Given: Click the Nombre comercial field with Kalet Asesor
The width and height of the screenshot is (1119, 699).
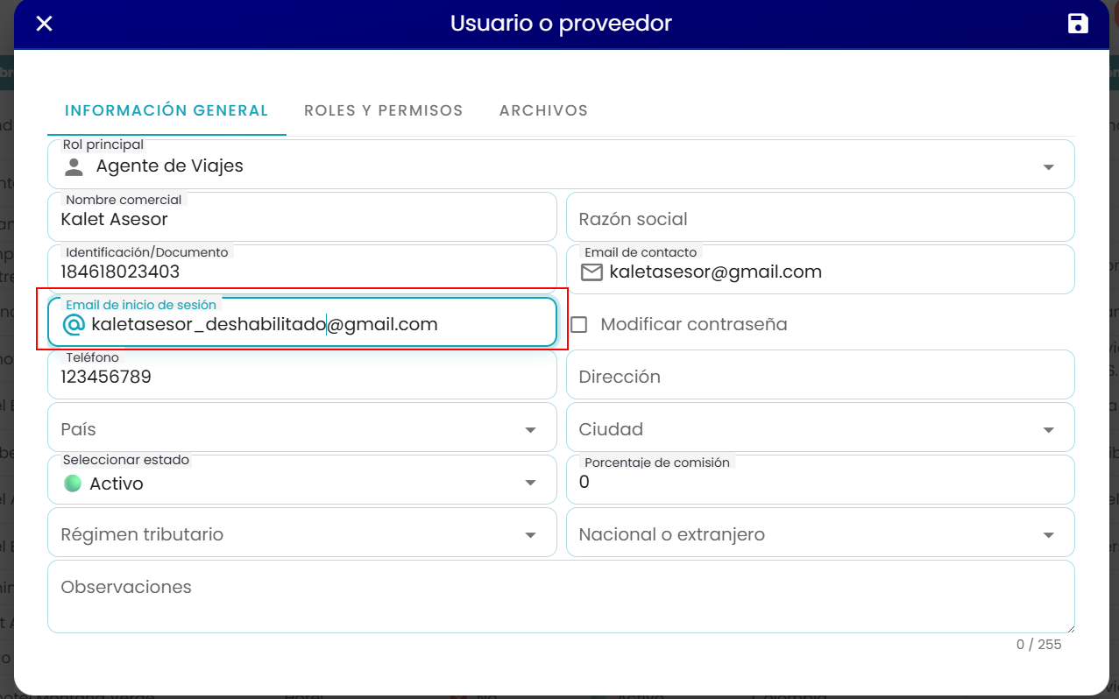Looking at the screenshot, I should (302, 217).
